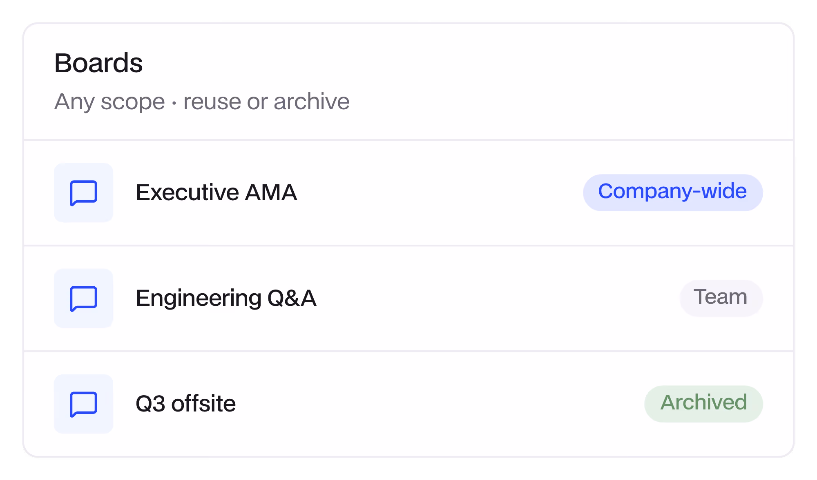
Task: Click the Company-wide scope badge
Action: pos(673,192)
